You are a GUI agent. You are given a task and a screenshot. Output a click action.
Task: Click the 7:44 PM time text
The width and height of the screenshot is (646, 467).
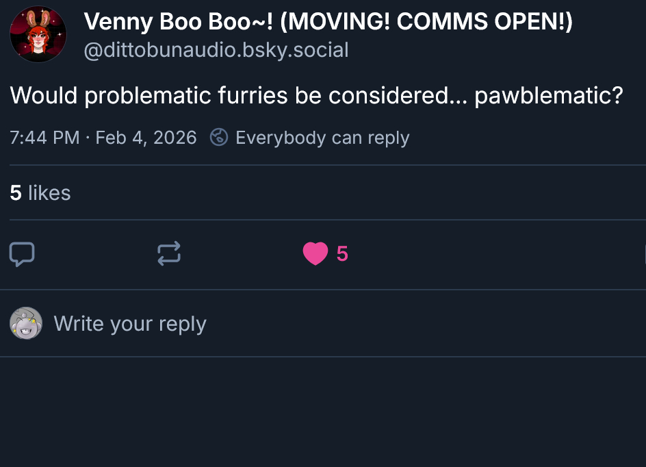click(x=44, y=138)
